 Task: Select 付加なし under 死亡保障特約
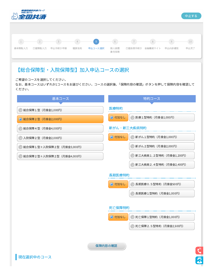pos(118,217)
